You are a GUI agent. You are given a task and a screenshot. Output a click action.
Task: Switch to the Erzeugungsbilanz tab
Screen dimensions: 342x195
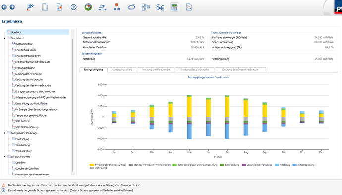pos(122,70)
